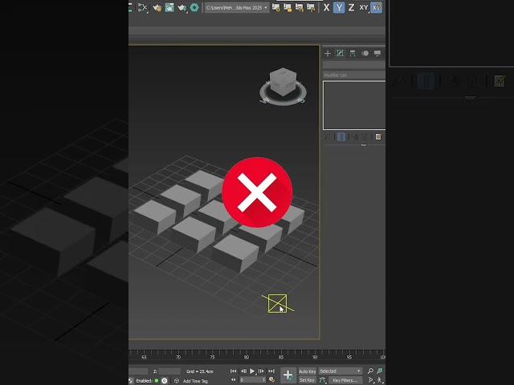Screen dimensions: 514x385
Task: Toggle Set Key mode
Action: 307,380
